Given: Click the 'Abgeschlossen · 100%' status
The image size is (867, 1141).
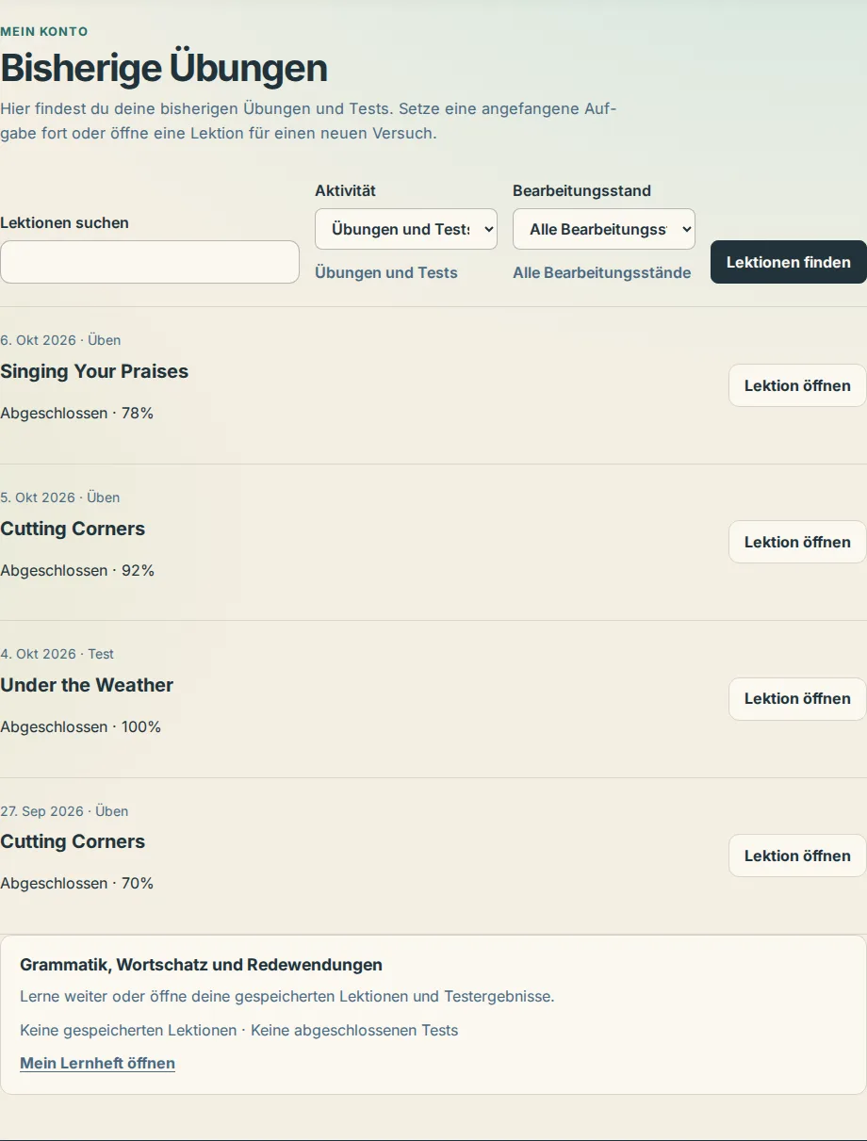Looking at the screenshot, I should (x=81, y=726).
